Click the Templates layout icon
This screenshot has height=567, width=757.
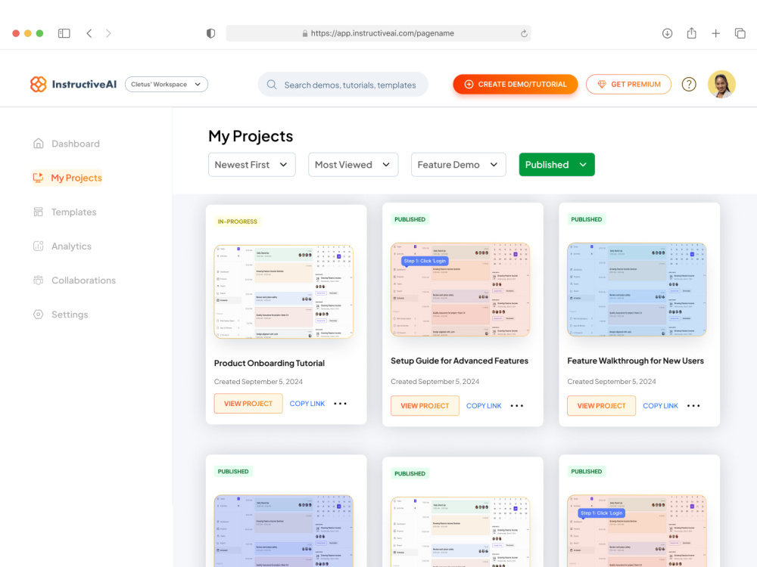coord(38,212)
